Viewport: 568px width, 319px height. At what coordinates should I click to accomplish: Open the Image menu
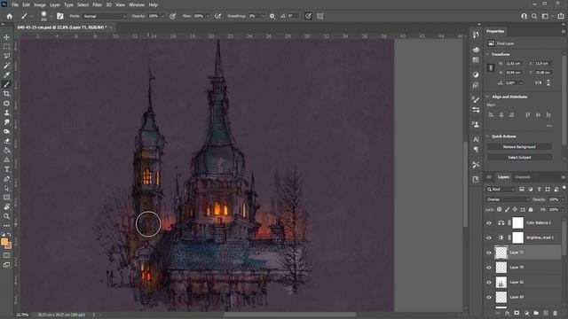40,5
